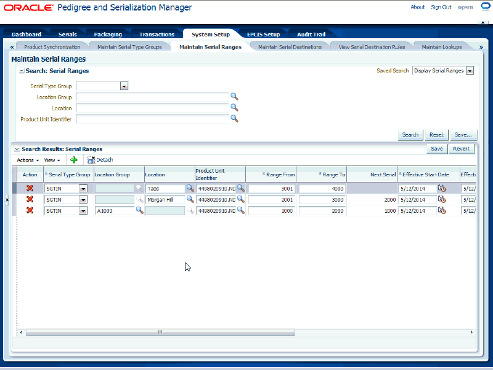Delete the A1000 serial range row
This screenshot has width=493, height=370.
tap(30, 210)
